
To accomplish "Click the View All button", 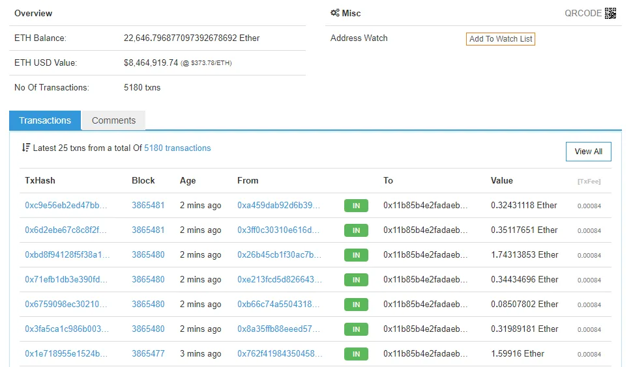I will 588,152.
